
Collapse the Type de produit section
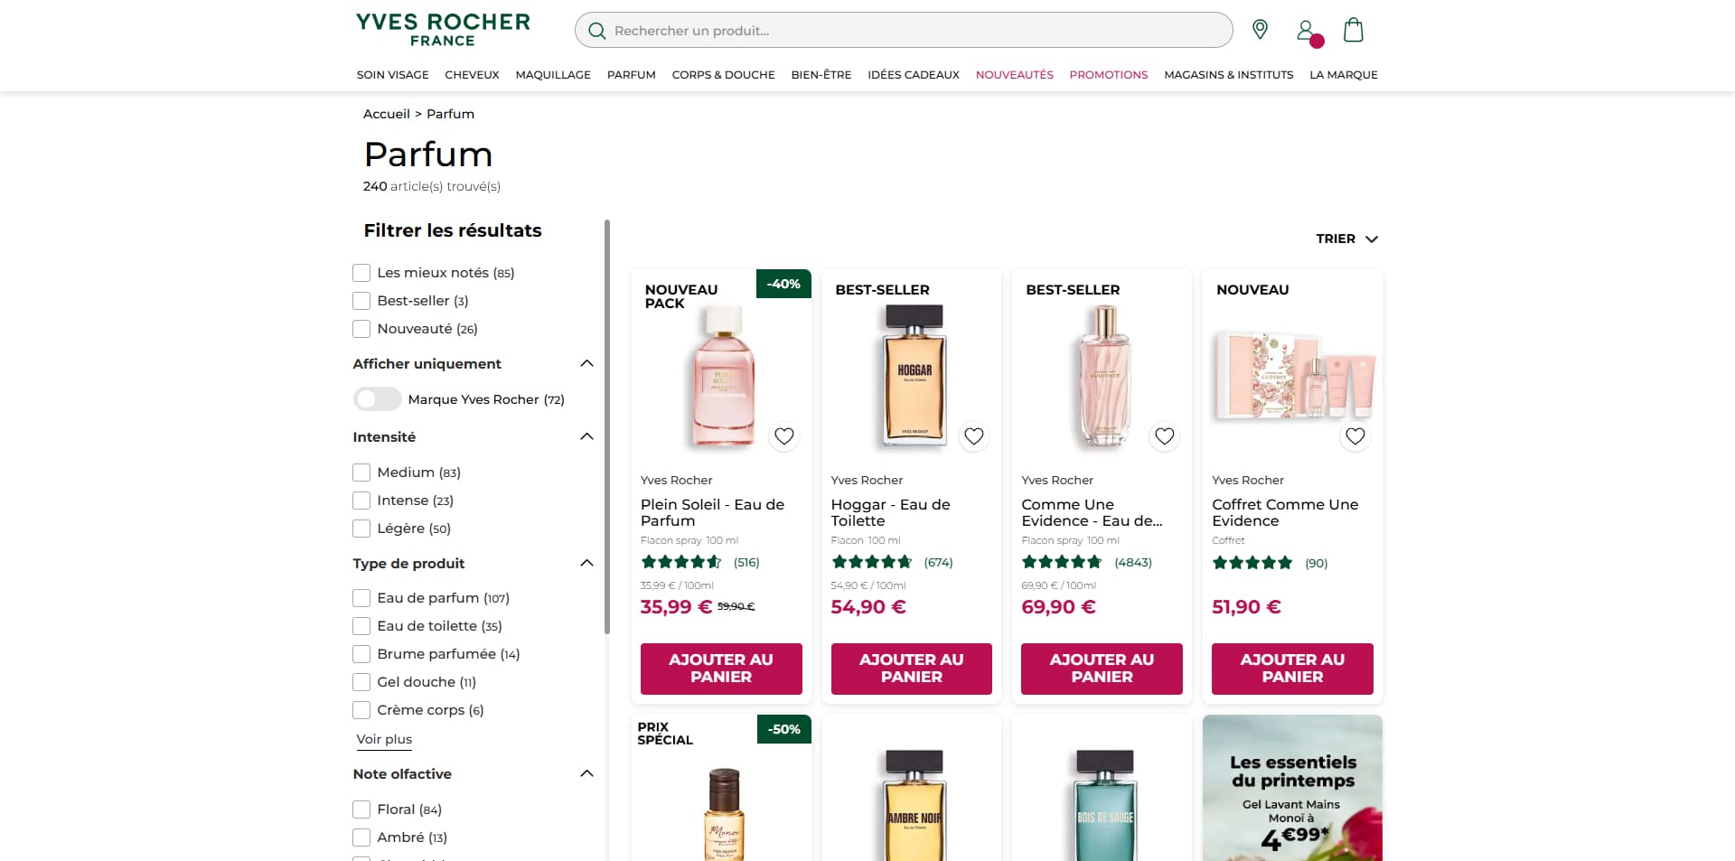pyautogui.click(x=586, y=563)
